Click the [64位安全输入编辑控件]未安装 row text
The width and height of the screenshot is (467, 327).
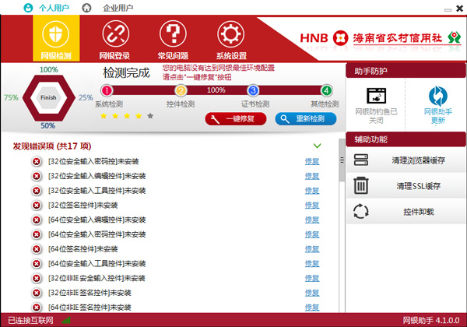coord(97,220)
